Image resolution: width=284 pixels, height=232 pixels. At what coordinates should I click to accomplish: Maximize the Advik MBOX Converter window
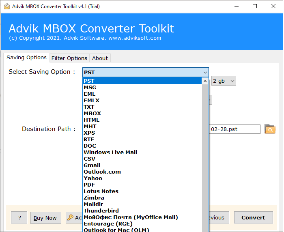[255, 6]
